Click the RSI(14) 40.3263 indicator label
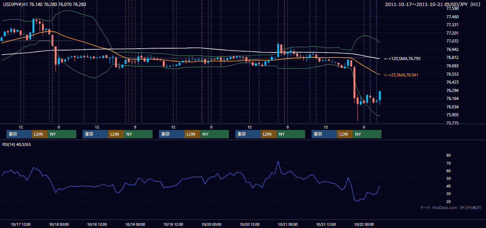486x228 pixels. (17, 144)
